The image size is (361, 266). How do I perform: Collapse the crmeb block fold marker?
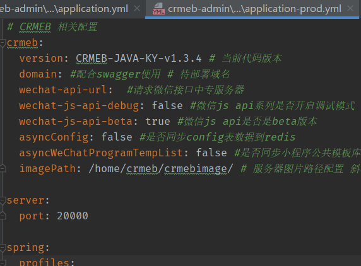click(3, 43)
